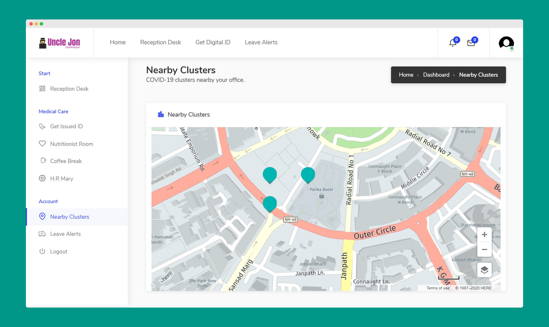Zoom out the map with minus button
The width and height of the screenshot is (549, 327).
(x=484, y=250)
